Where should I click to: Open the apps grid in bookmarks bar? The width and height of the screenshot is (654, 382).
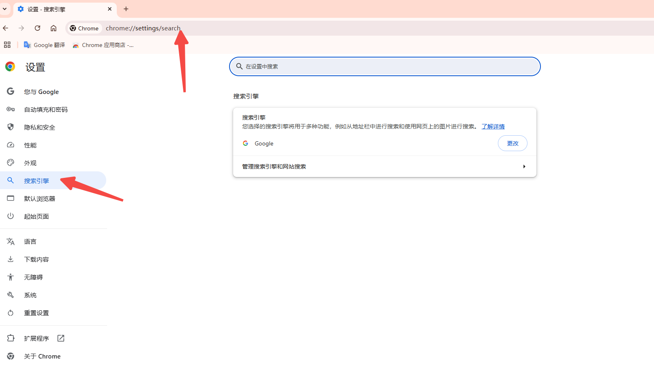pos(7,45)
